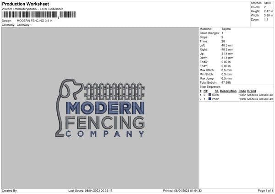Click thread code 1362

pos(242,95)
